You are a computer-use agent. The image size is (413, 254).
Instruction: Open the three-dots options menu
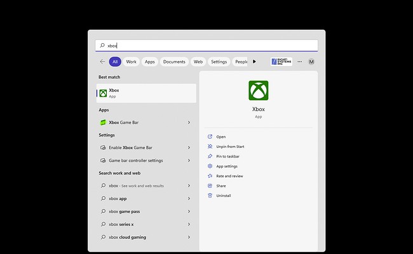point(300,62)
